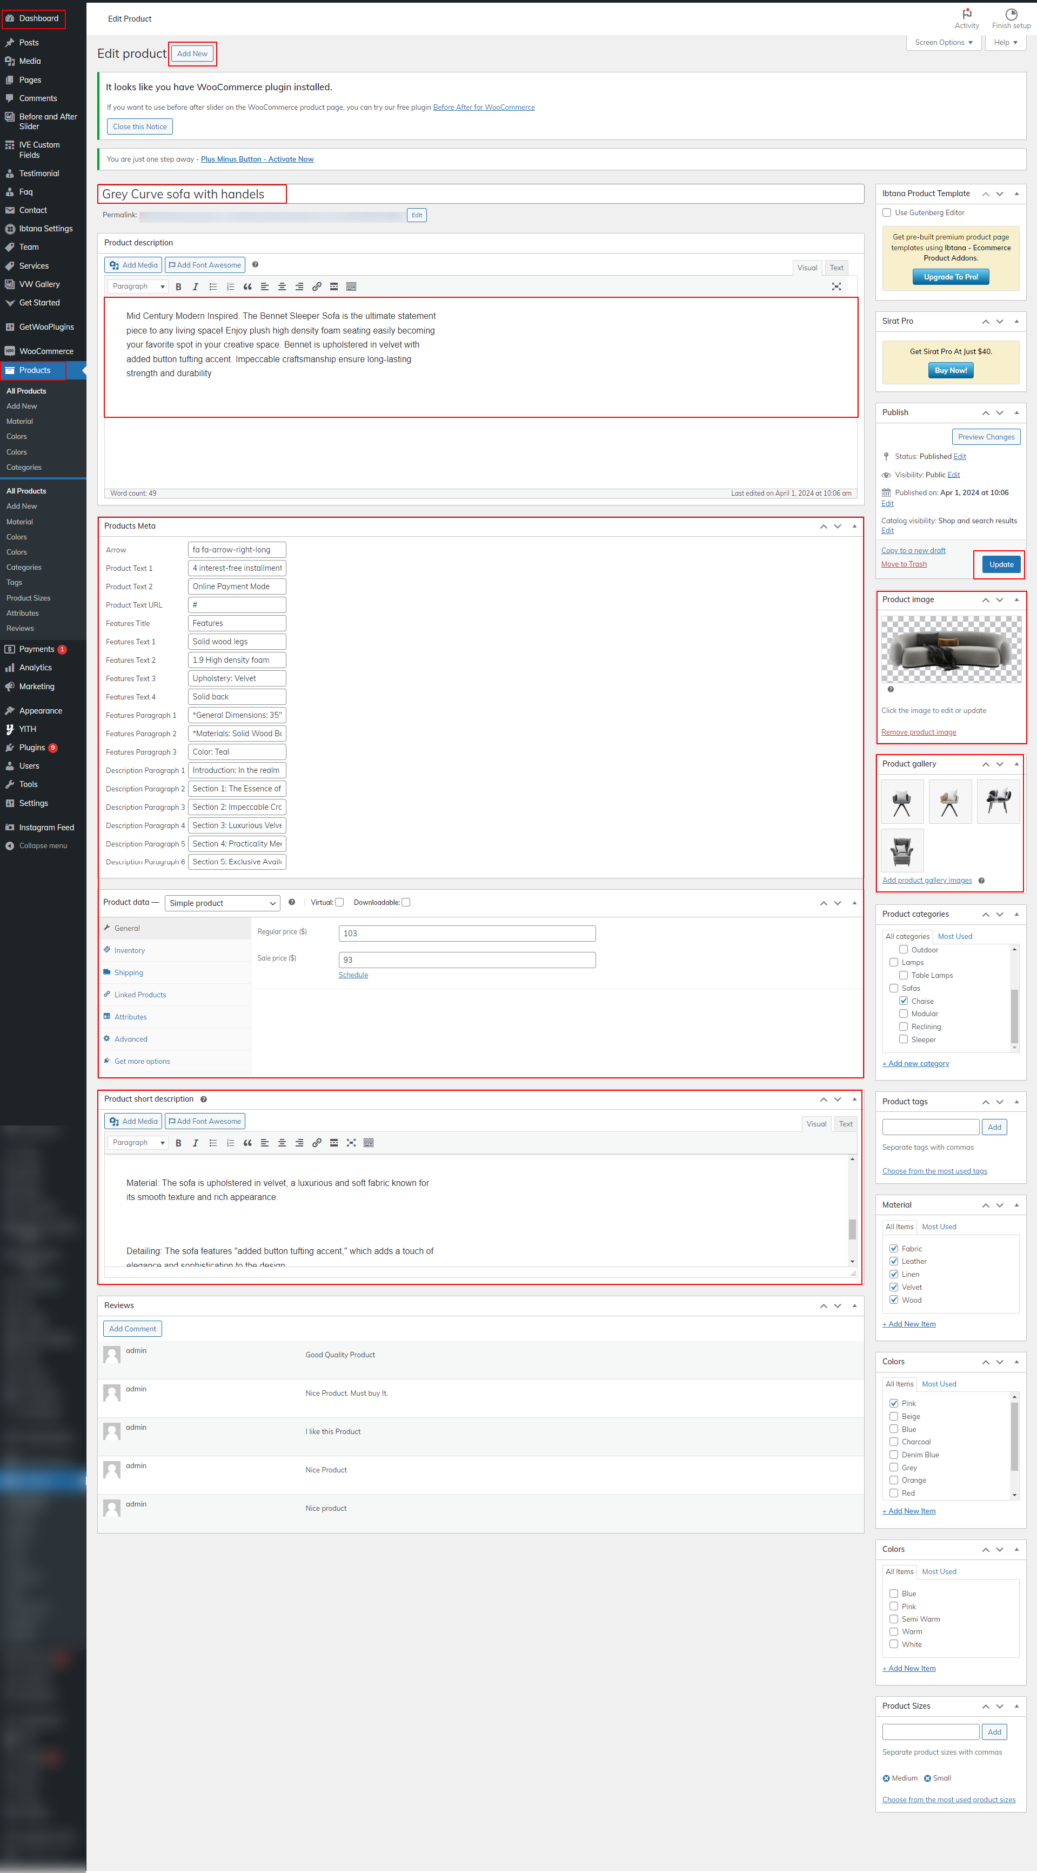
Task: Click the Bold icon in product description toolbar
Action: tap(178, 286)
